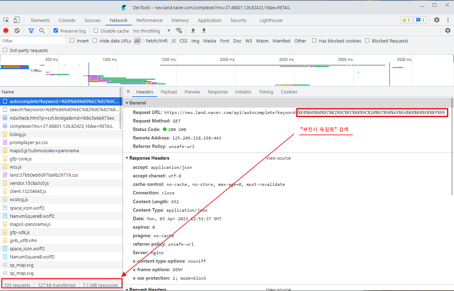Open the Console tab
Viewport: 454px width, 291px height.
(67, 20)
